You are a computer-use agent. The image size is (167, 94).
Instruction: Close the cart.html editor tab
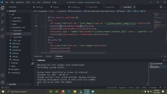[134, 7]
